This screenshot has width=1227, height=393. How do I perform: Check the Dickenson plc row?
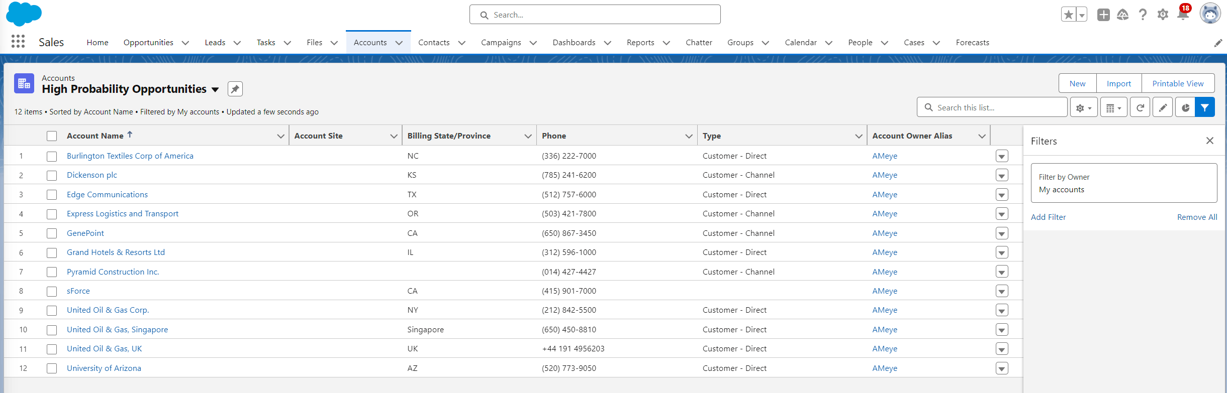pos(52,175)
